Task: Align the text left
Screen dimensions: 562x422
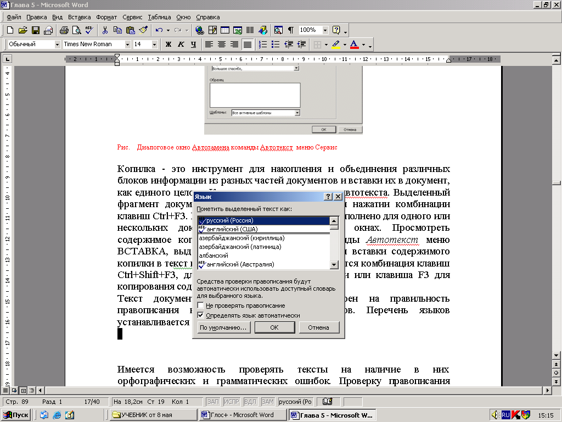Action: (209, 44)
